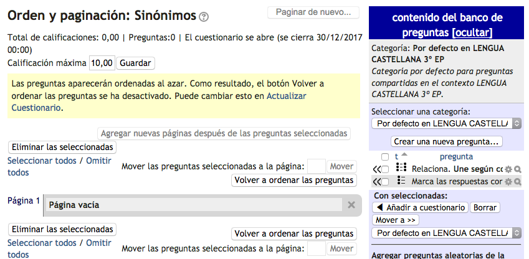Screen dimensions: 529x259
Task: Preview Marca las respuestas with magnifier icon
Action: (x=517, y=181)
